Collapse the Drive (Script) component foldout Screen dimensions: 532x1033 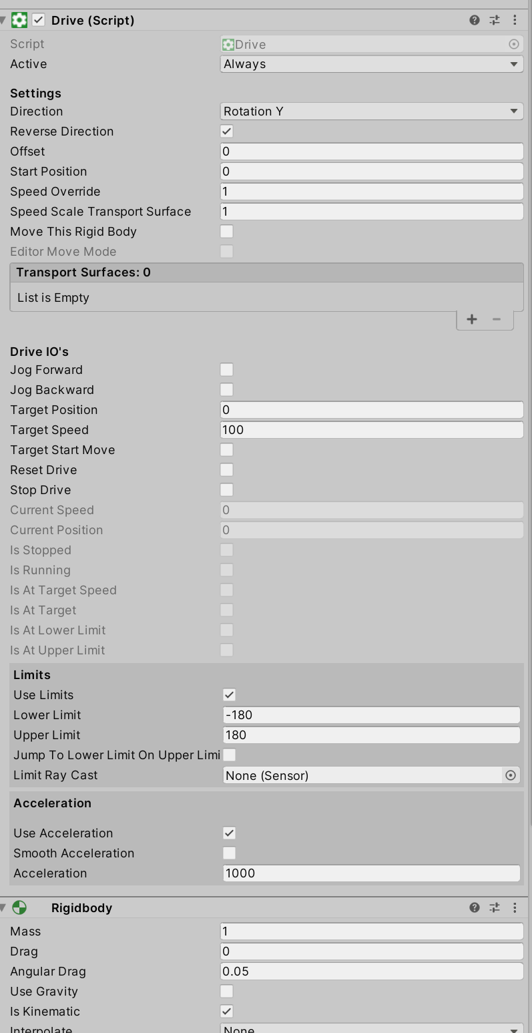point(3,20)
